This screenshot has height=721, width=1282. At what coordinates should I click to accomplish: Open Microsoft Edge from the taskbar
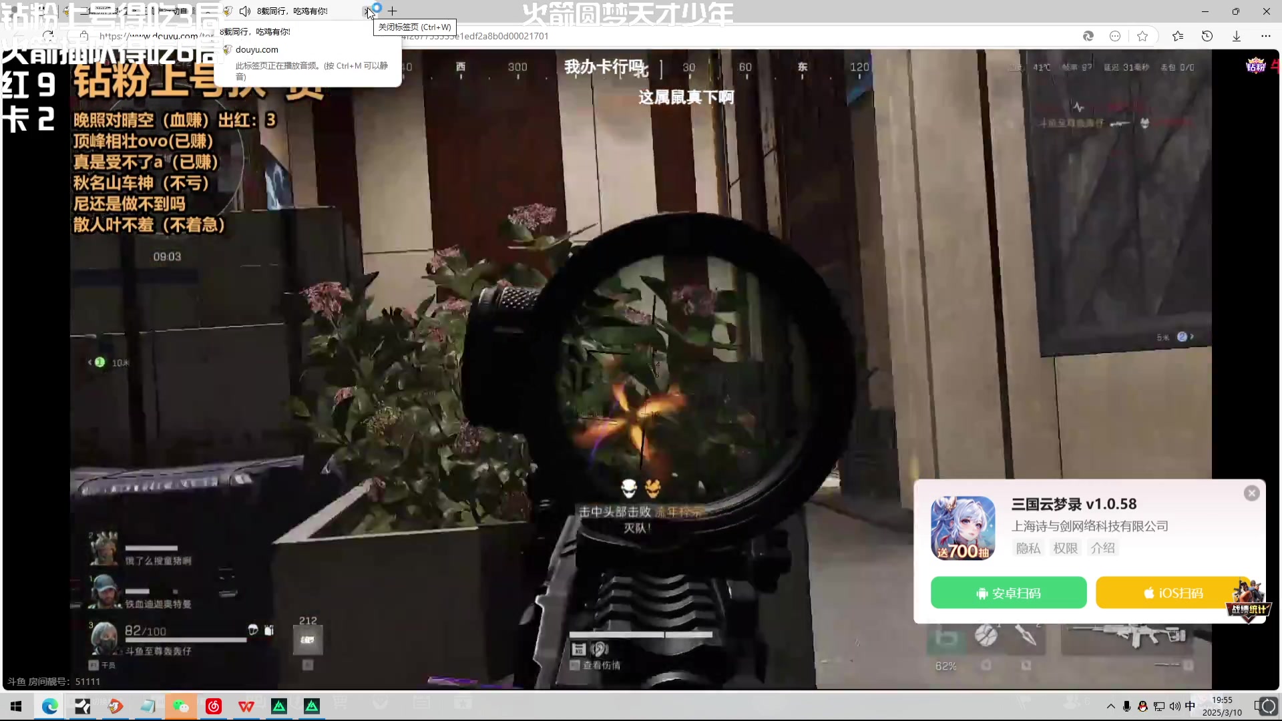[x=49, y=706]
